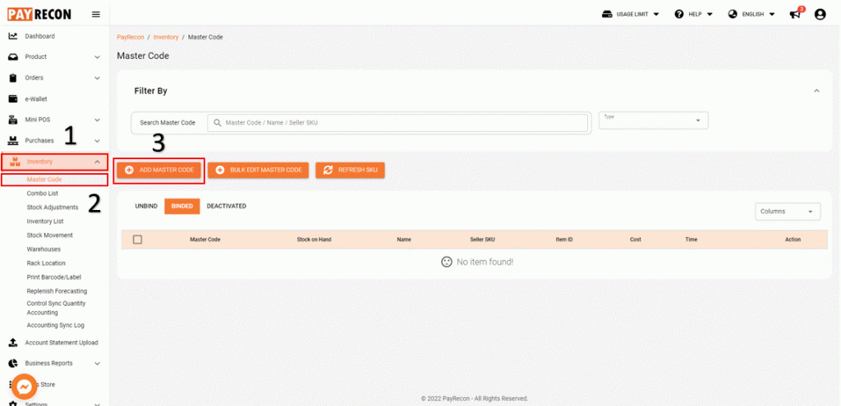Tick the select-all checkbox in table header
The height and width of the screenshot is (406, 841).
[137, 239]
